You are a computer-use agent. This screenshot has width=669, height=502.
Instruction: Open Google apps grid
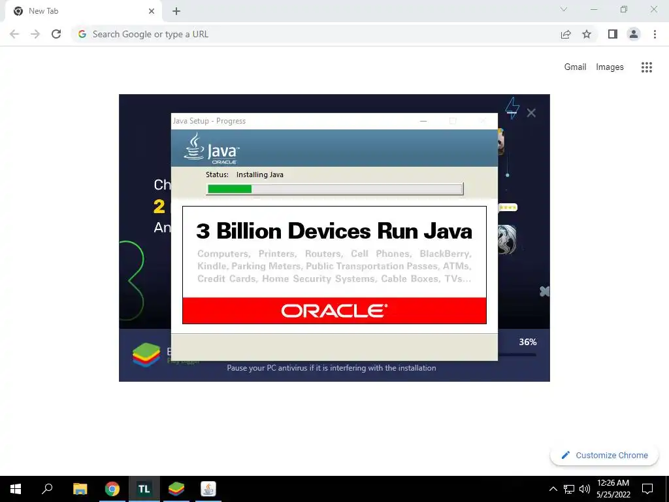pyautogui.click(x=647, y=67)
